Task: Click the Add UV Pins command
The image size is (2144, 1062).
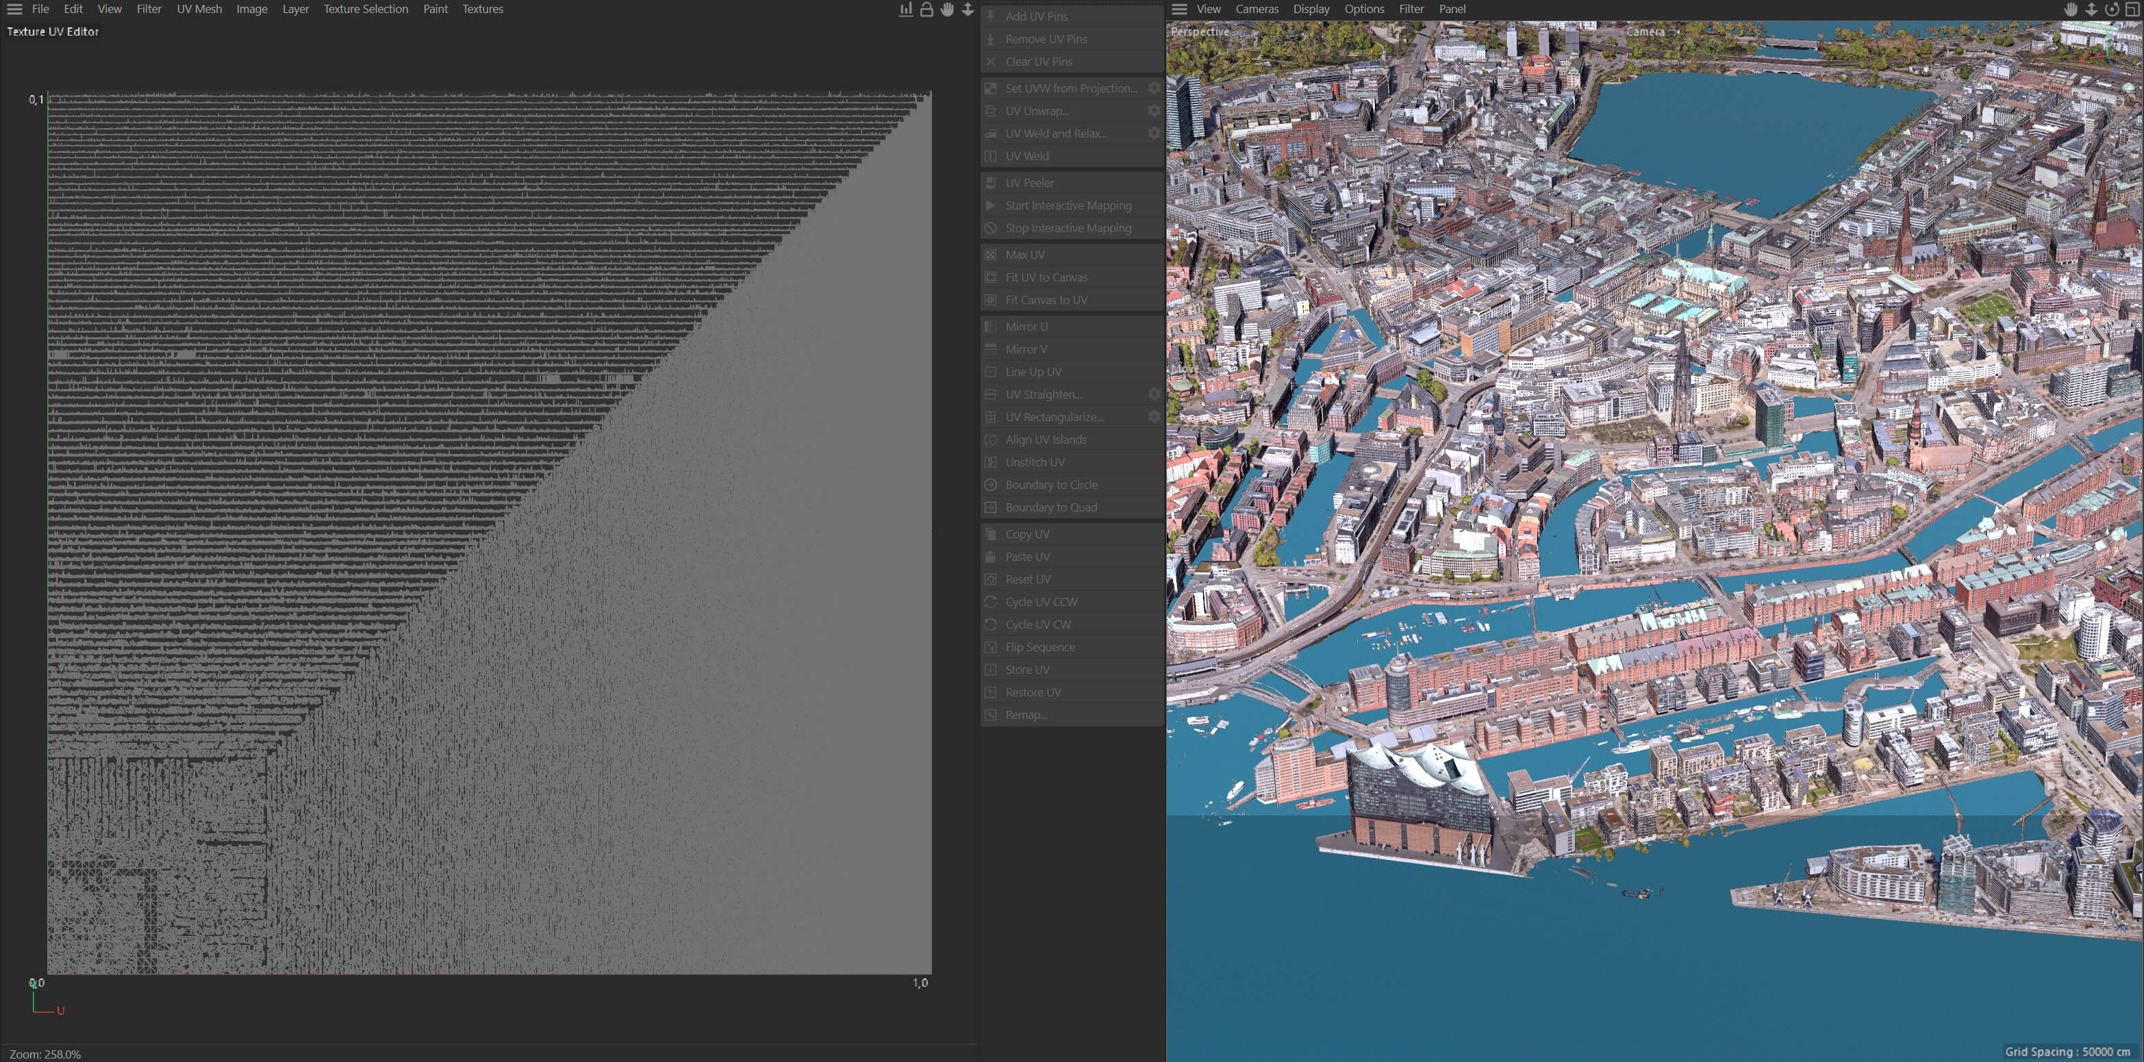Action: pos(1072,16)
